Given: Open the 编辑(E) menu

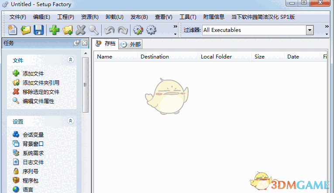Looking at the screenshot, I should pyautogui.click(x=41, y=17).
